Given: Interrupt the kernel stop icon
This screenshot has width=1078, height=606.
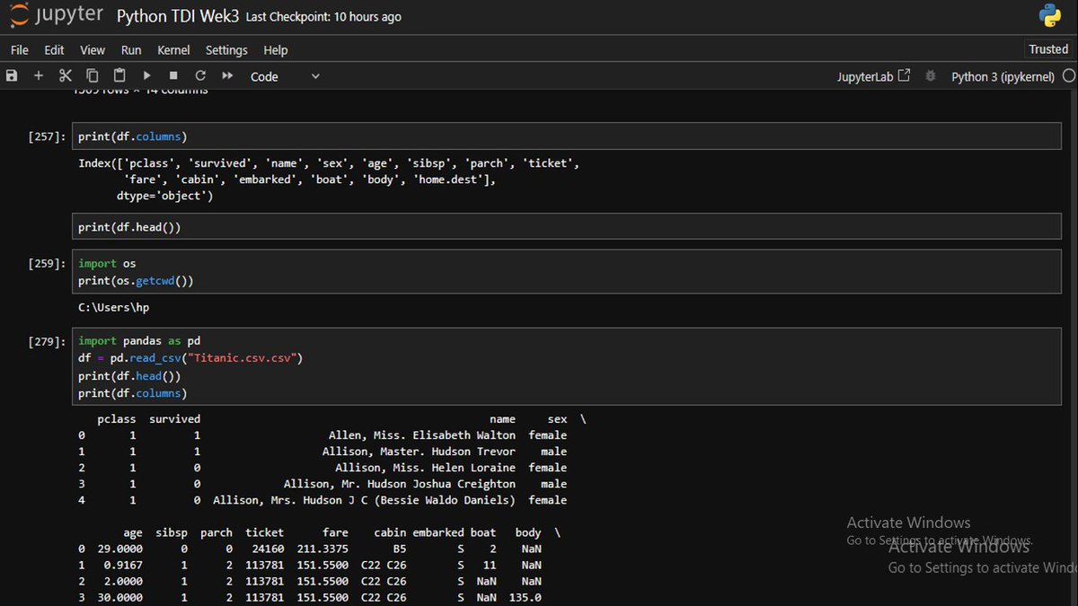Looking at the screenshot, I should tap(173, 76).
